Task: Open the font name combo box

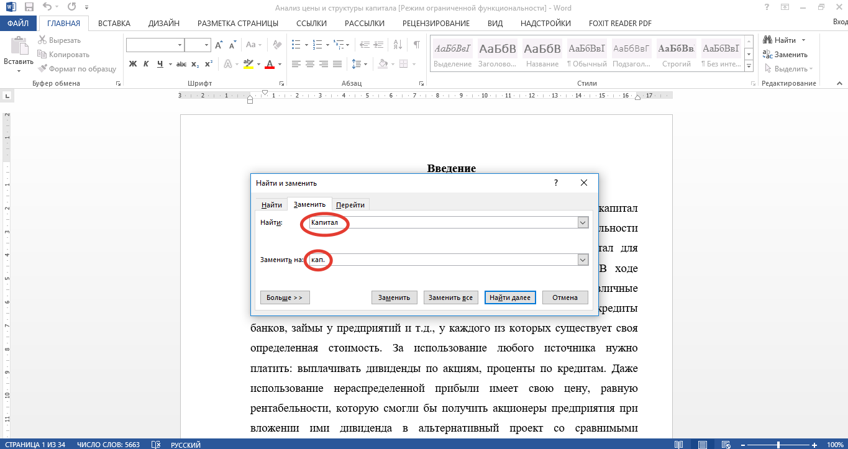Action: [155, 45]
